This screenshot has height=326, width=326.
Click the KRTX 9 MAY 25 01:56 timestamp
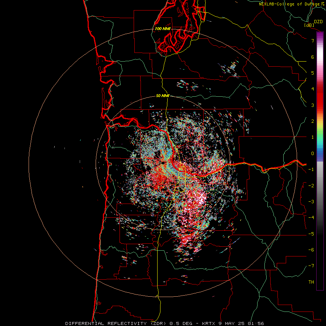[233, 323]
